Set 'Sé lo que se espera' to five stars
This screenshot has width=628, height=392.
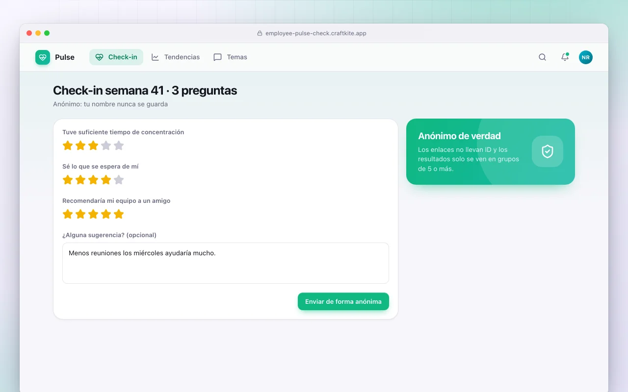(119, 180)
